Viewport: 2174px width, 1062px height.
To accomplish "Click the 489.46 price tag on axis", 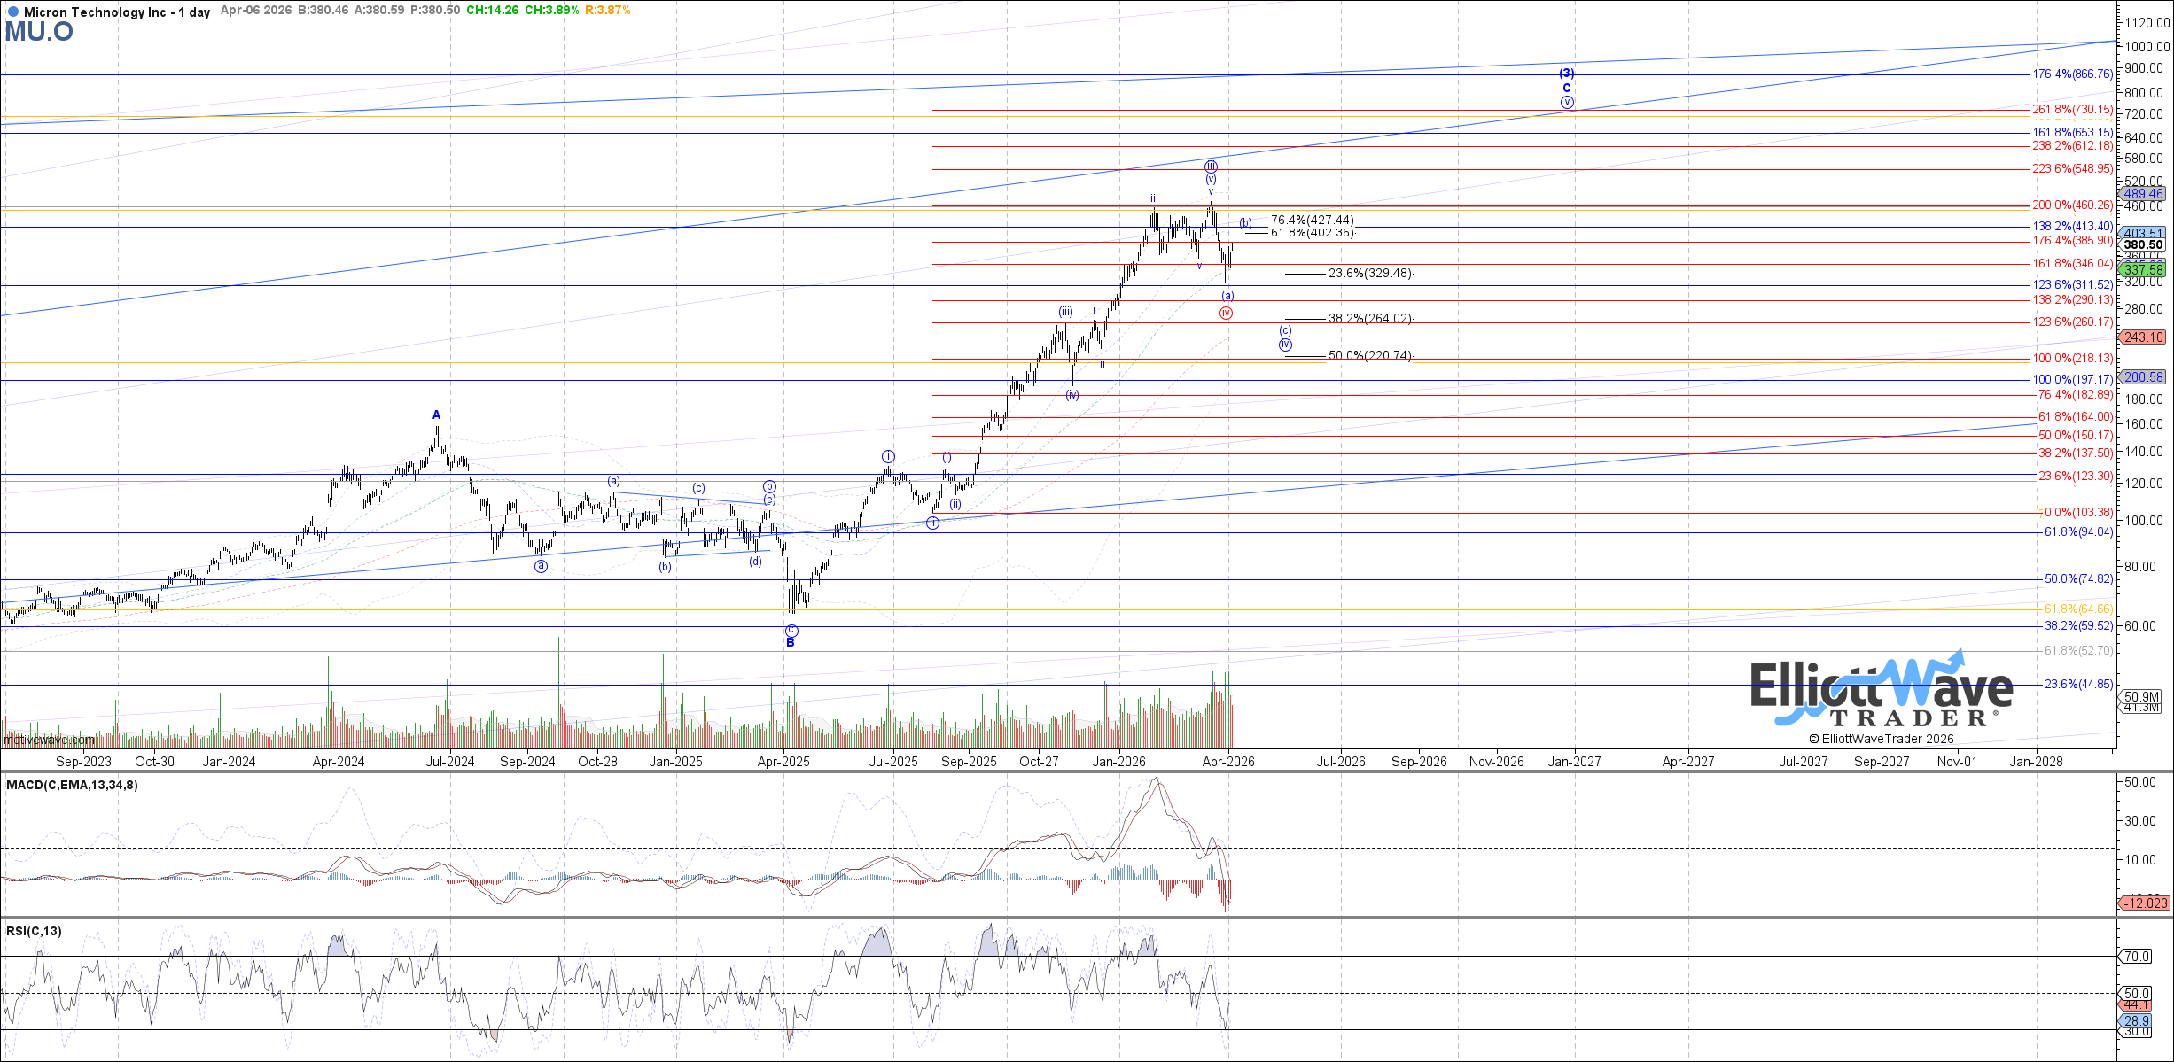I will pyautogui.click(x=2143, y=193).
